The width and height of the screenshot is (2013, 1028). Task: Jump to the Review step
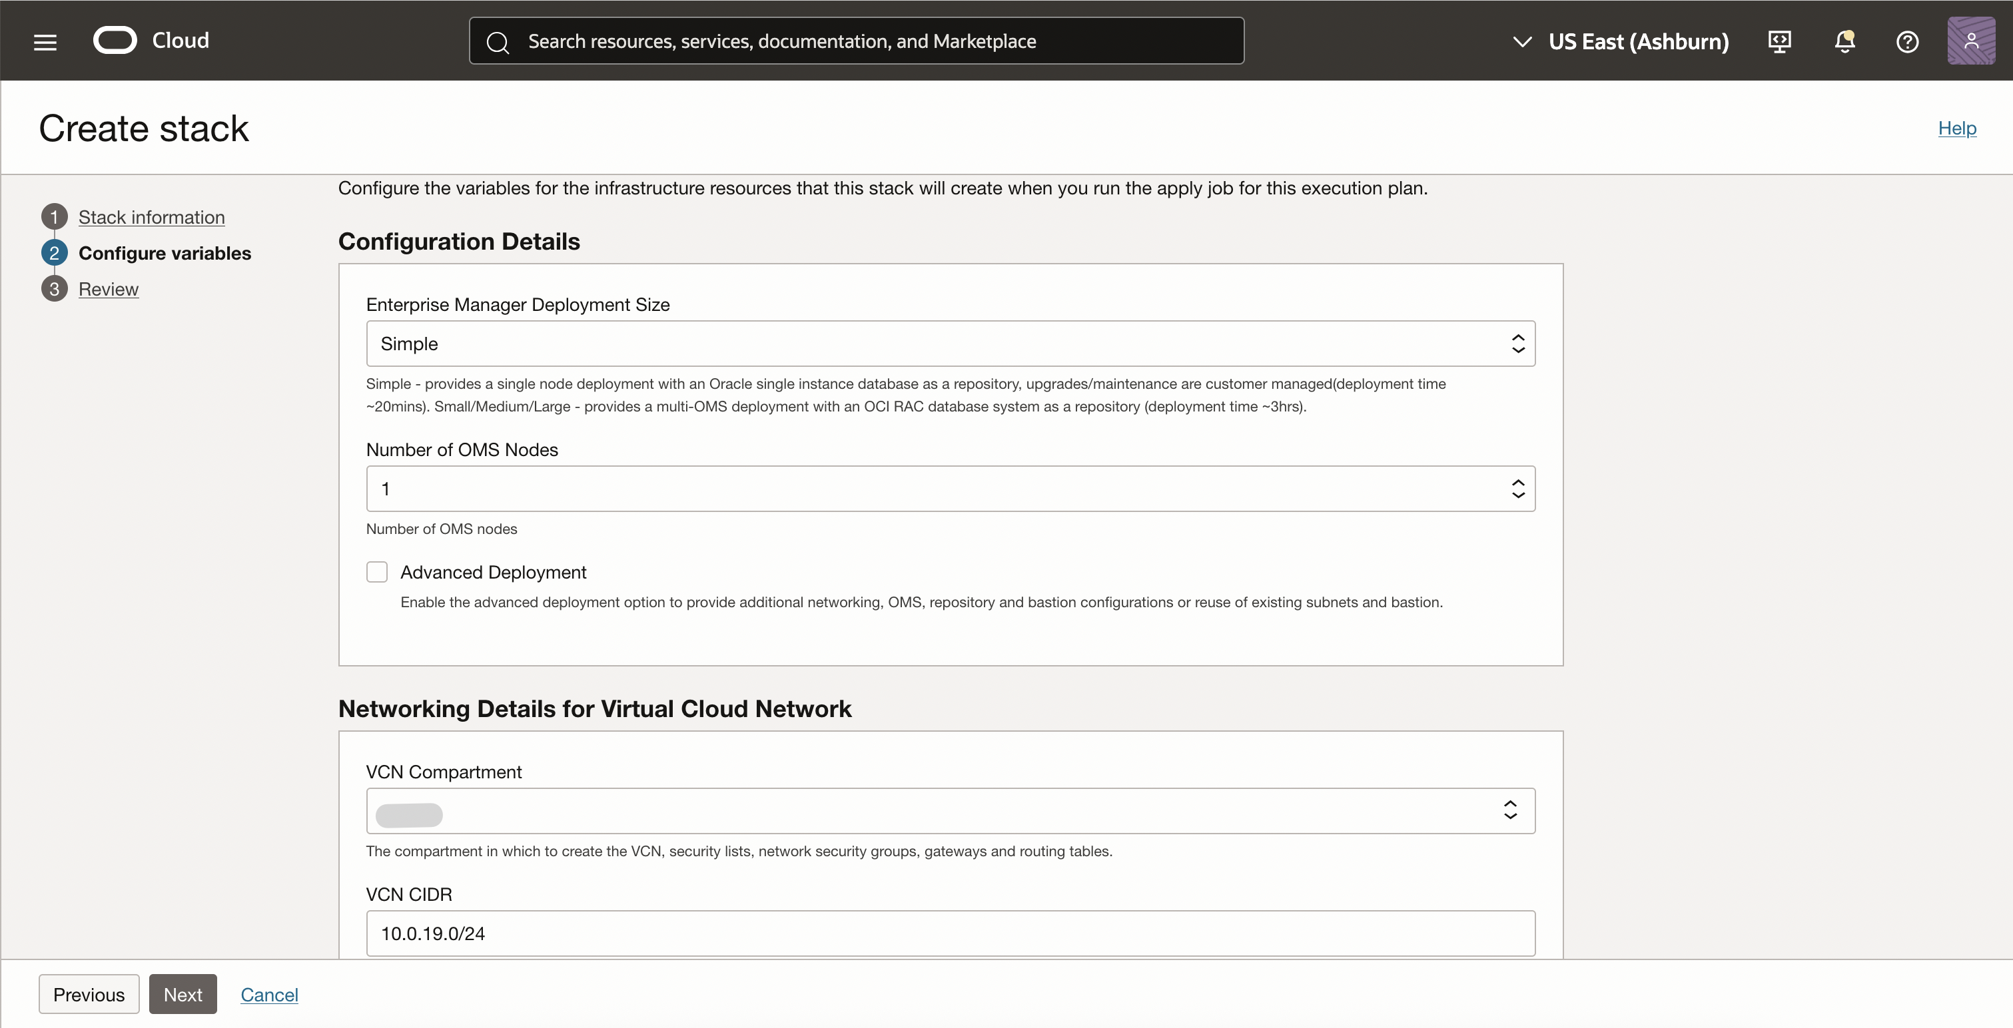(x=109, y=289)
